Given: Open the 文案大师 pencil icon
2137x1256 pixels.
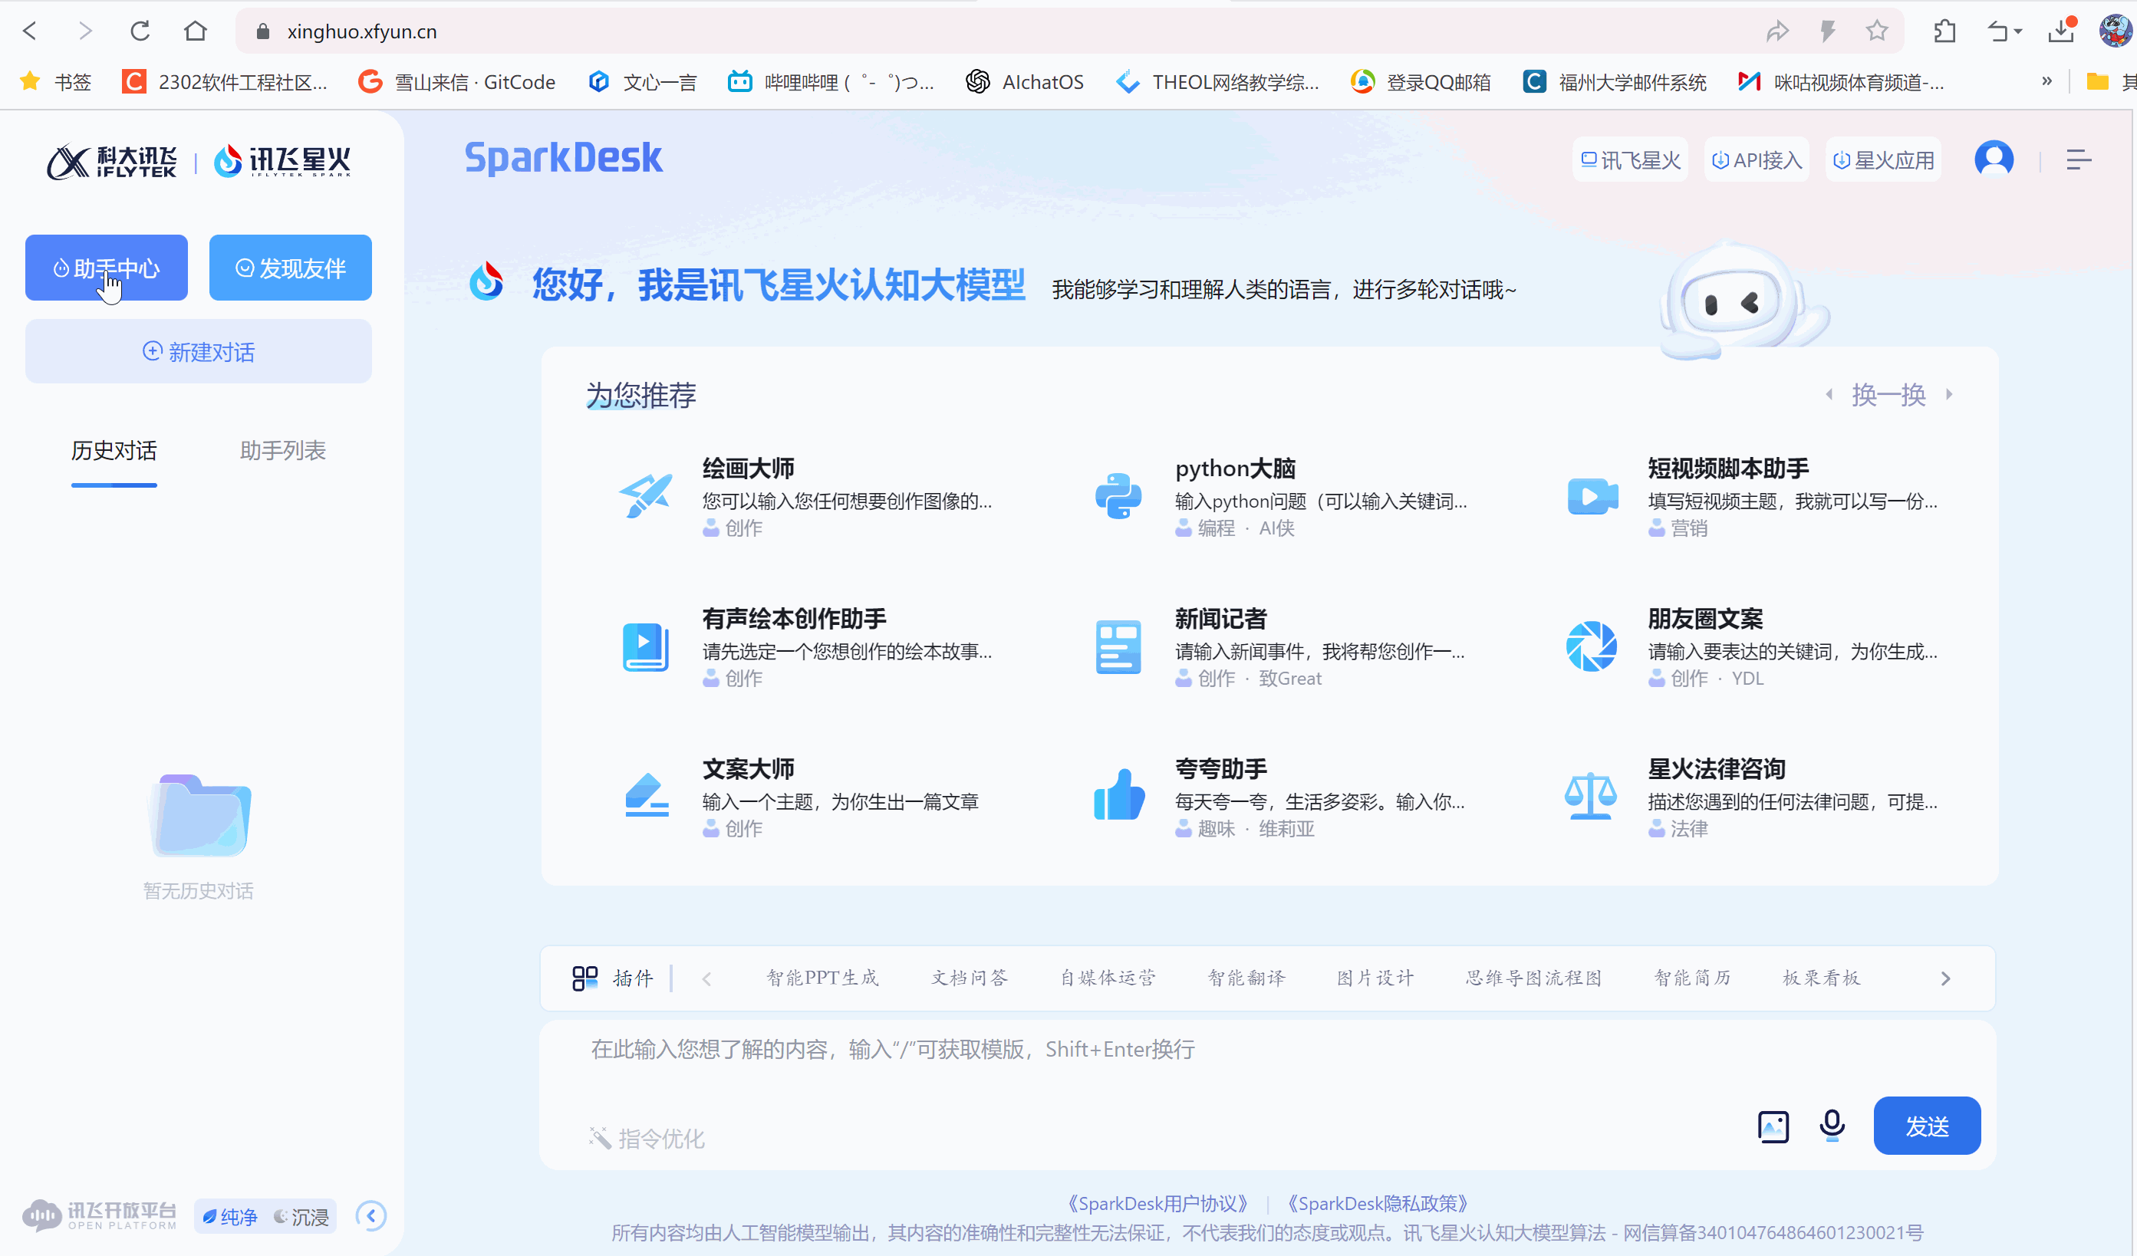Looking at the screenshot, I should point(646,795).
